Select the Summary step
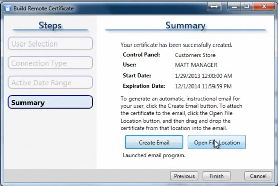The height and width of the screenshot is (186, 278). point(50,102)
